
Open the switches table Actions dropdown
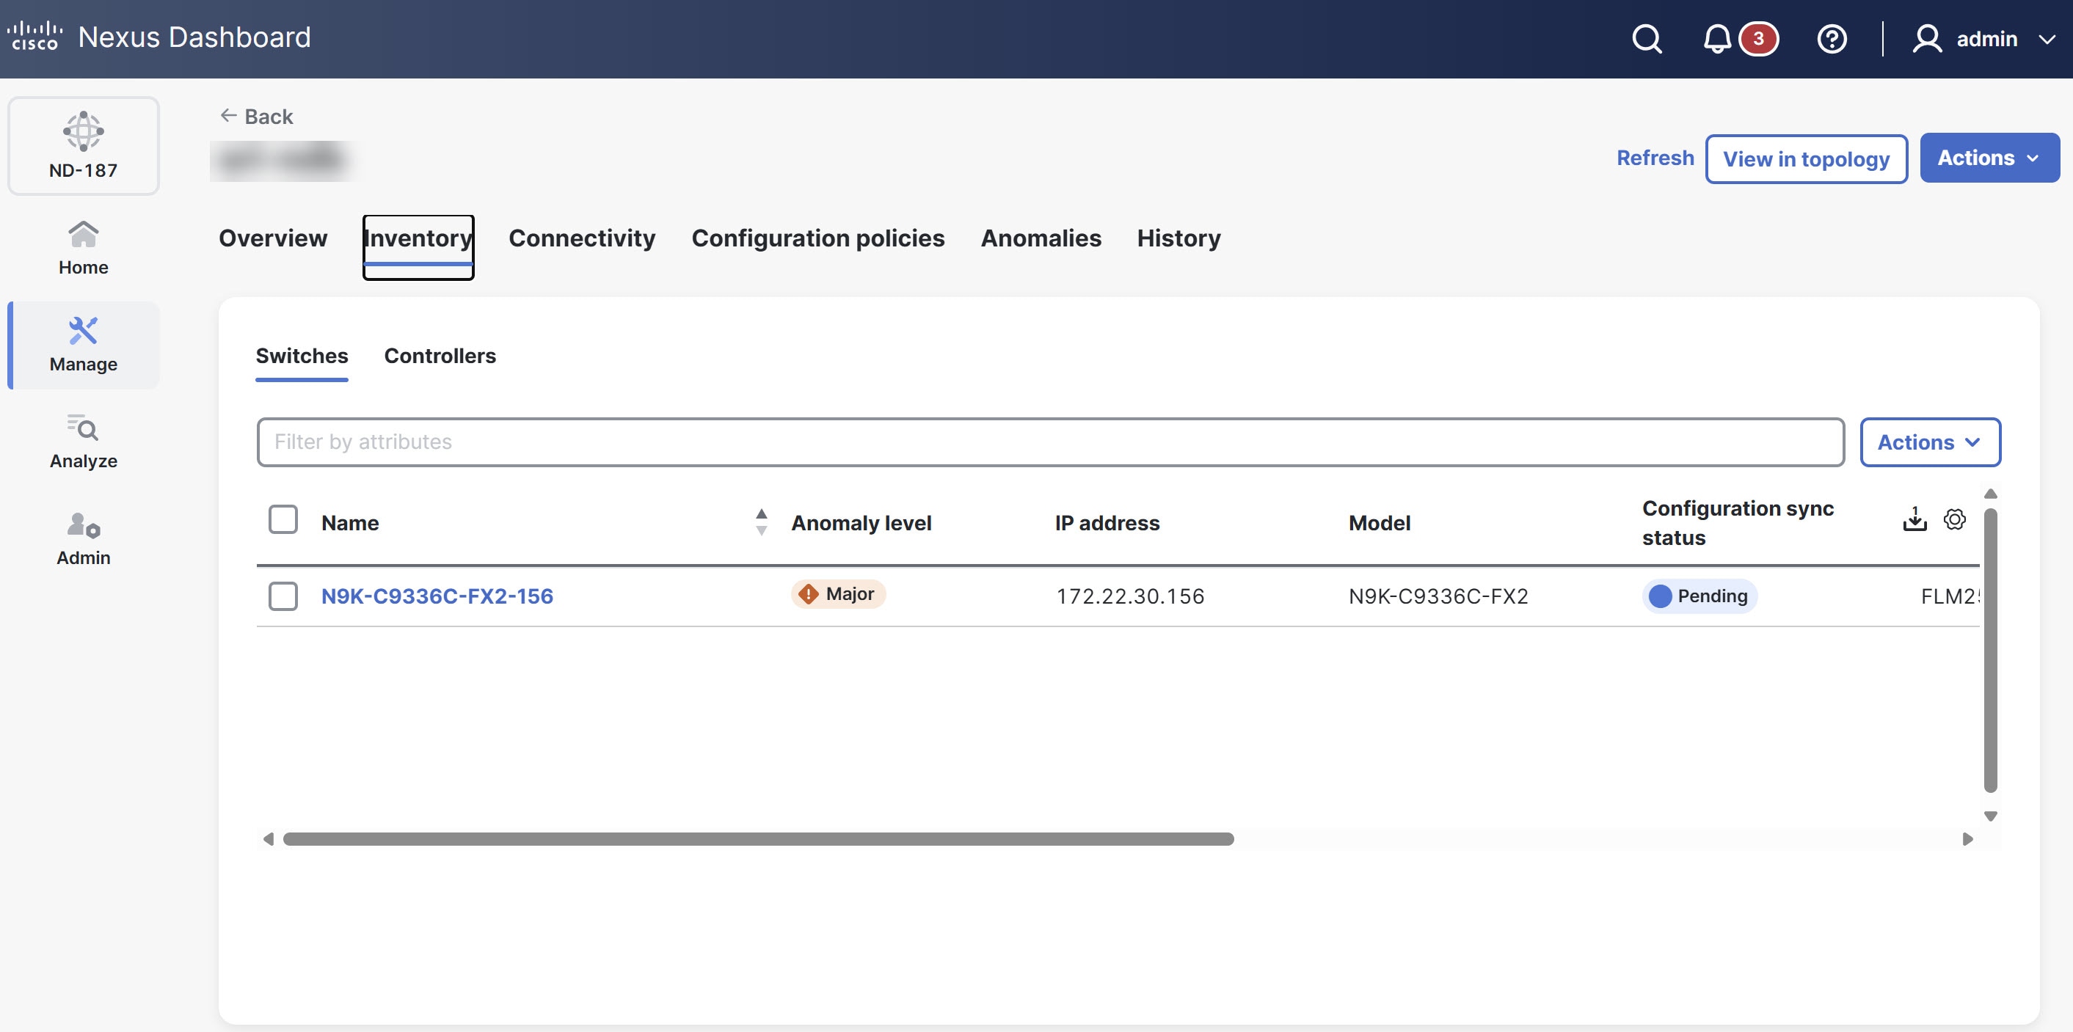click(1929, 442)
